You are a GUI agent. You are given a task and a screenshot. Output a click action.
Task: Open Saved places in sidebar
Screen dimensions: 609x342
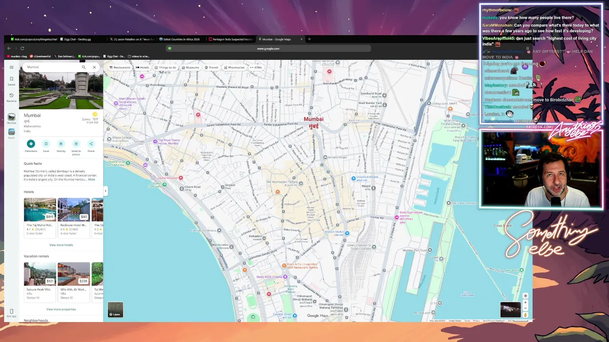pyautogui.click(x=11, y=81)
